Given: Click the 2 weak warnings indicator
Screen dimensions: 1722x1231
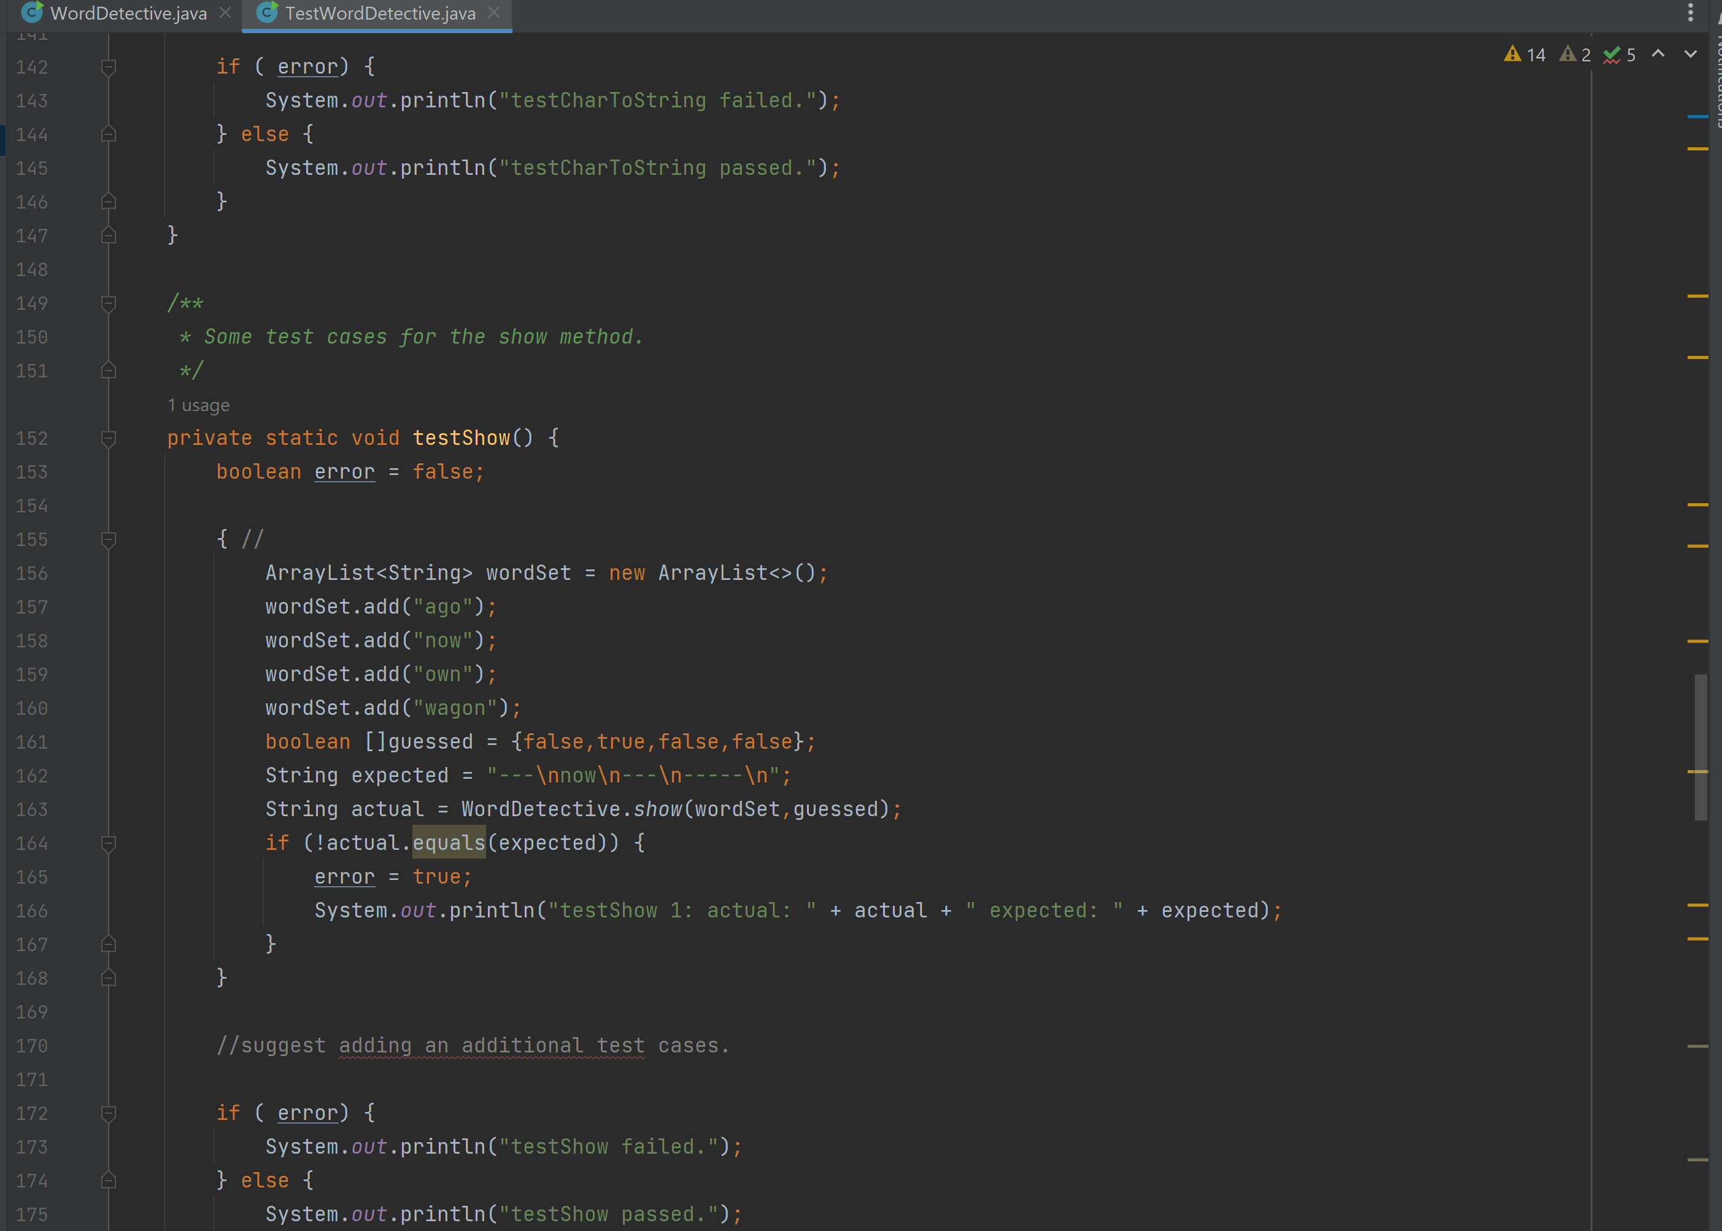Looking at the screenshot, I should 1575,55.
